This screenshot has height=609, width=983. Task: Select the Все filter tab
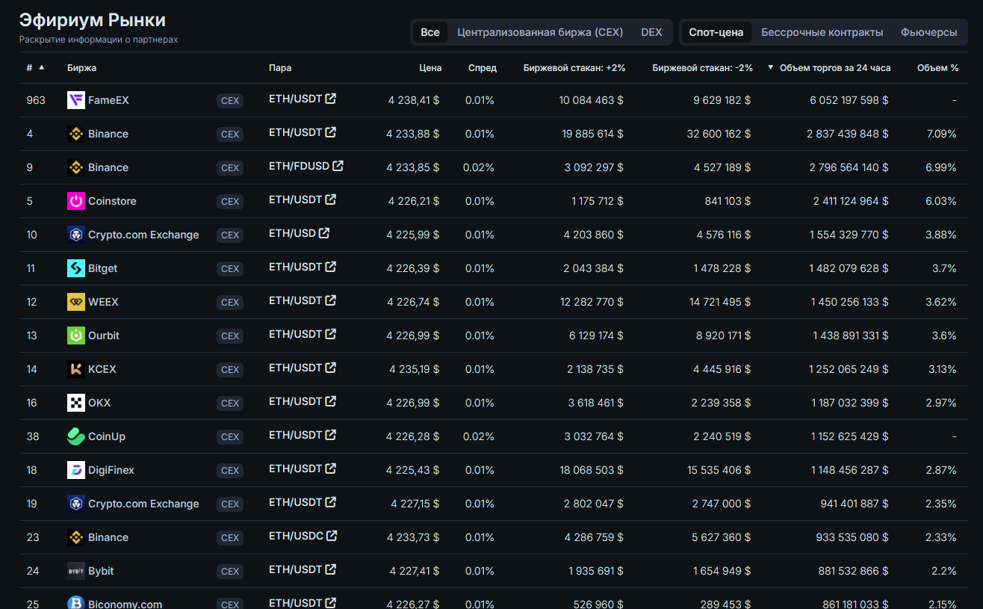[x=430, y=32]
